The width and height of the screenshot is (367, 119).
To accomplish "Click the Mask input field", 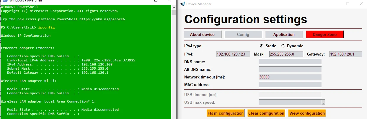I will click(x=286, y=54).
